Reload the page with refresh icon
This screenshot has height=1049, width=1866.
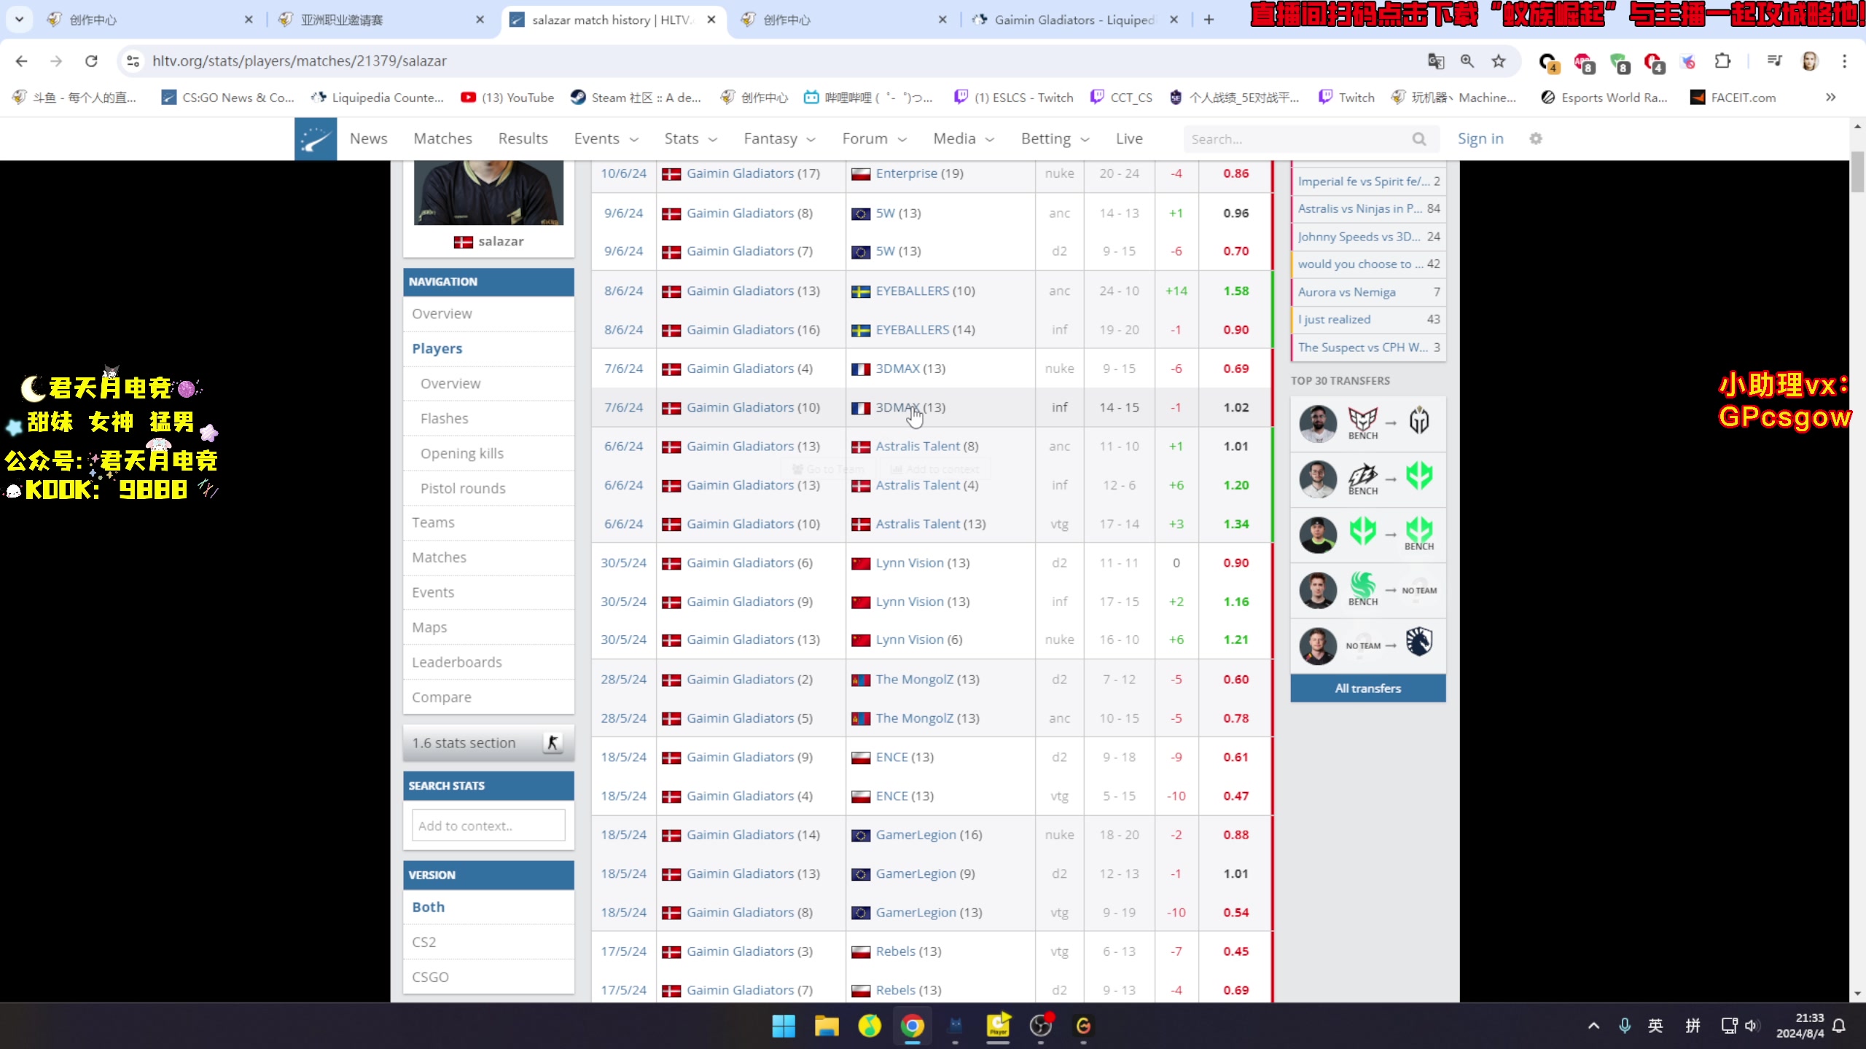pos(91,61)
